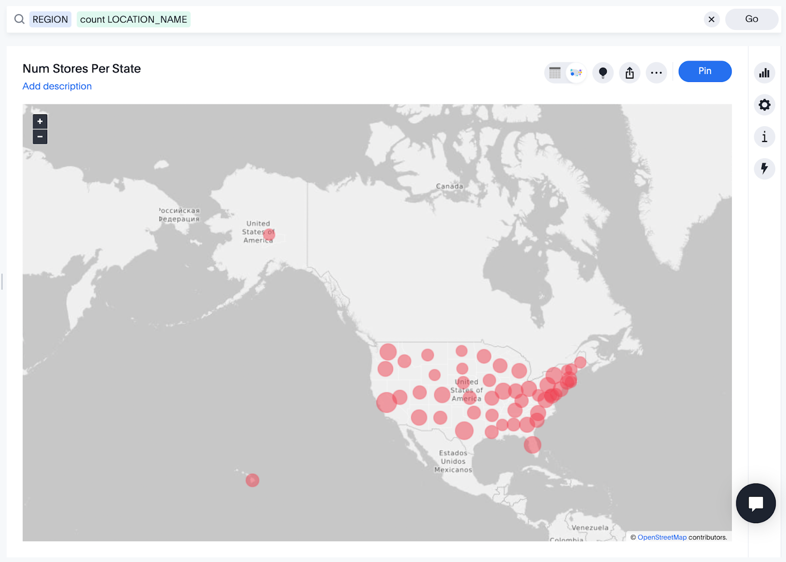Switch to chart view
The height and width of the screenshot is (562, 786).
click(576, 73)
